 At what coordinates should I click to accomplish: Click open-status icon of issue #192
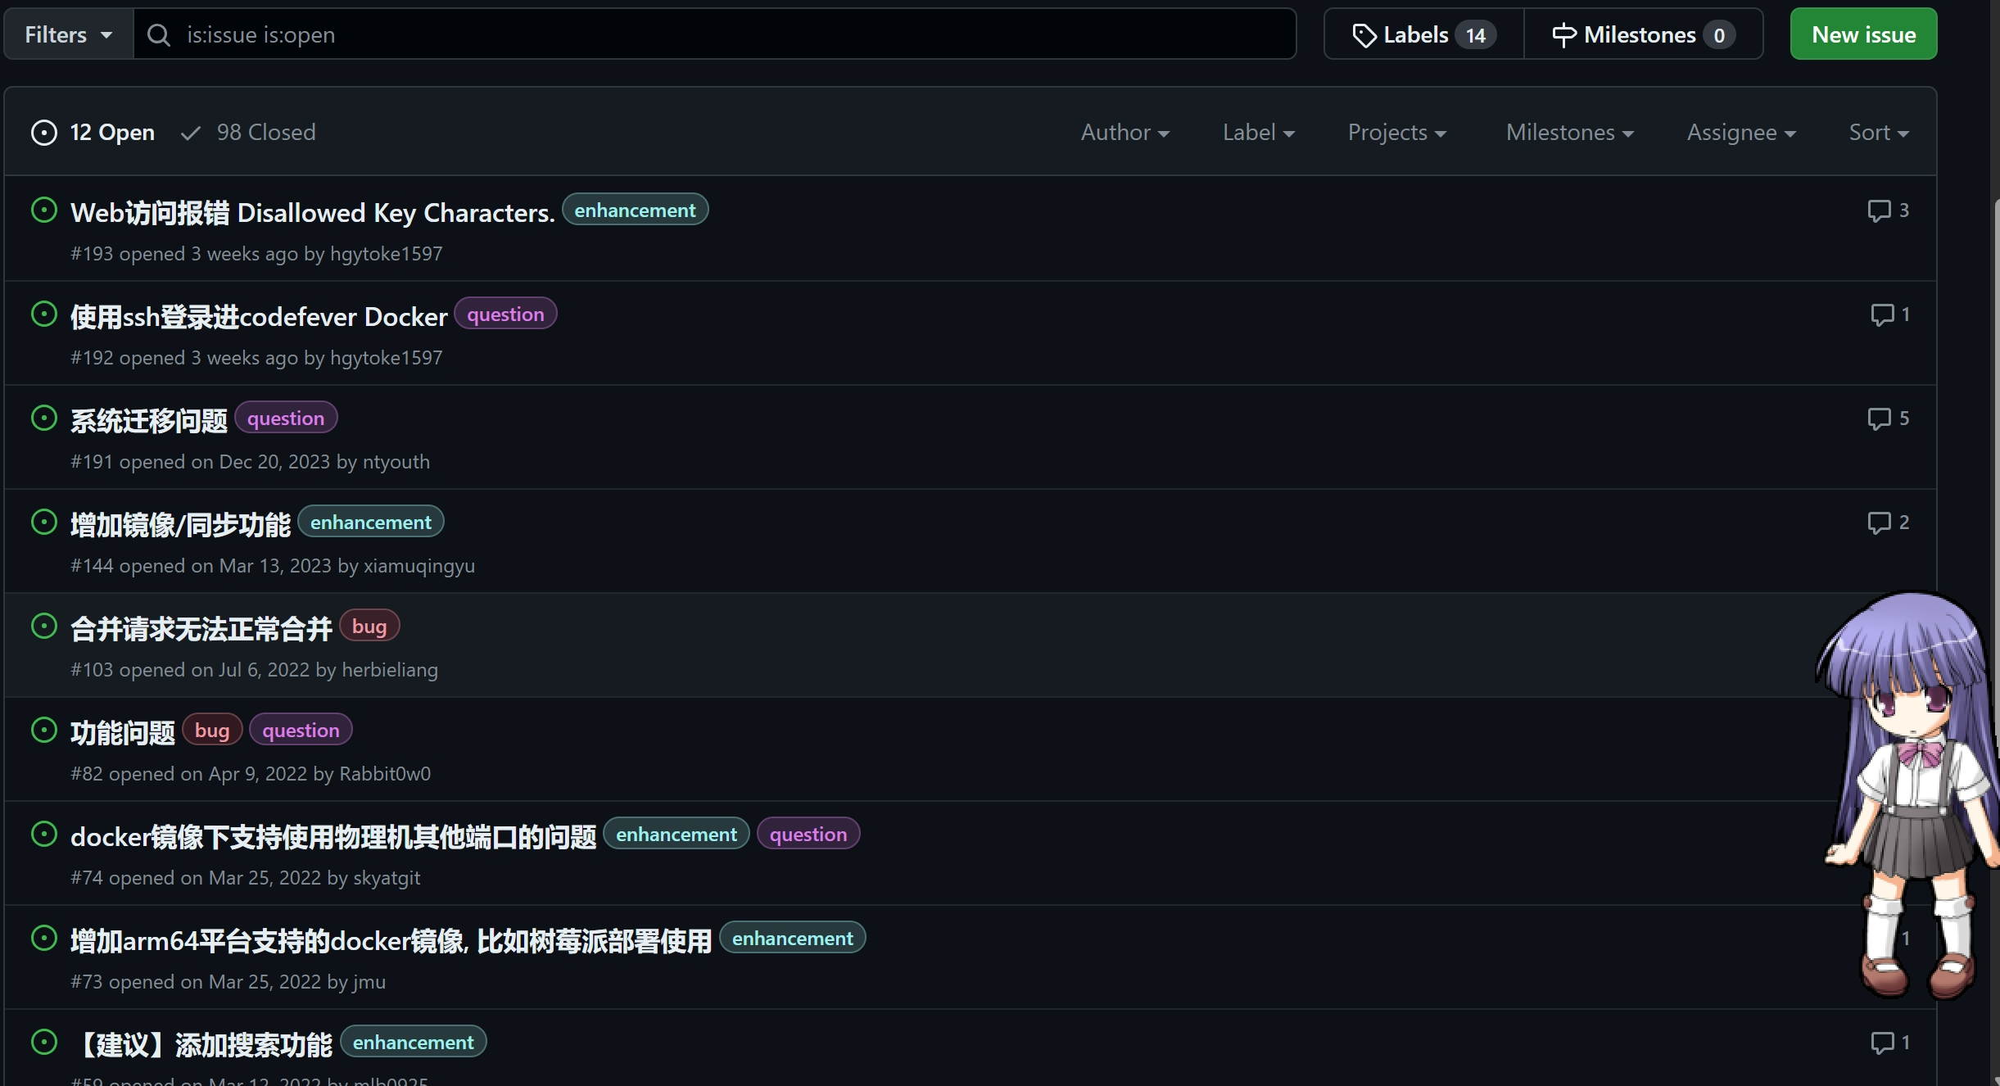pos(44,314)
